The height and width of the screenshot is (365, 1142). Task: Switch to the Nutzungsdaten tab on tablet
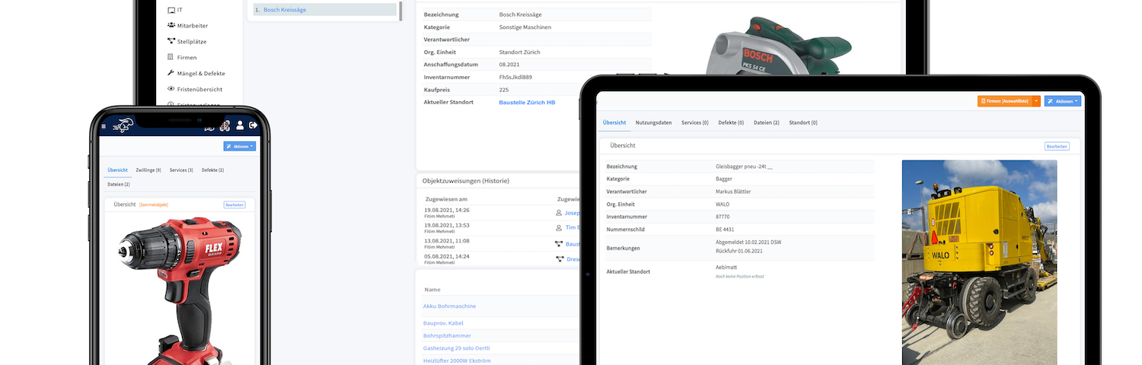[x=653, y=122]
